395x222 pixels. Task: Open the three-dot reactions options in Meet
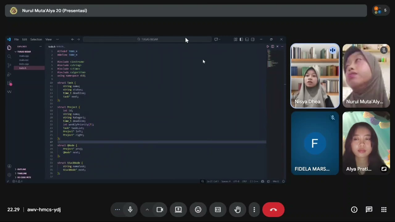point(118,210)
